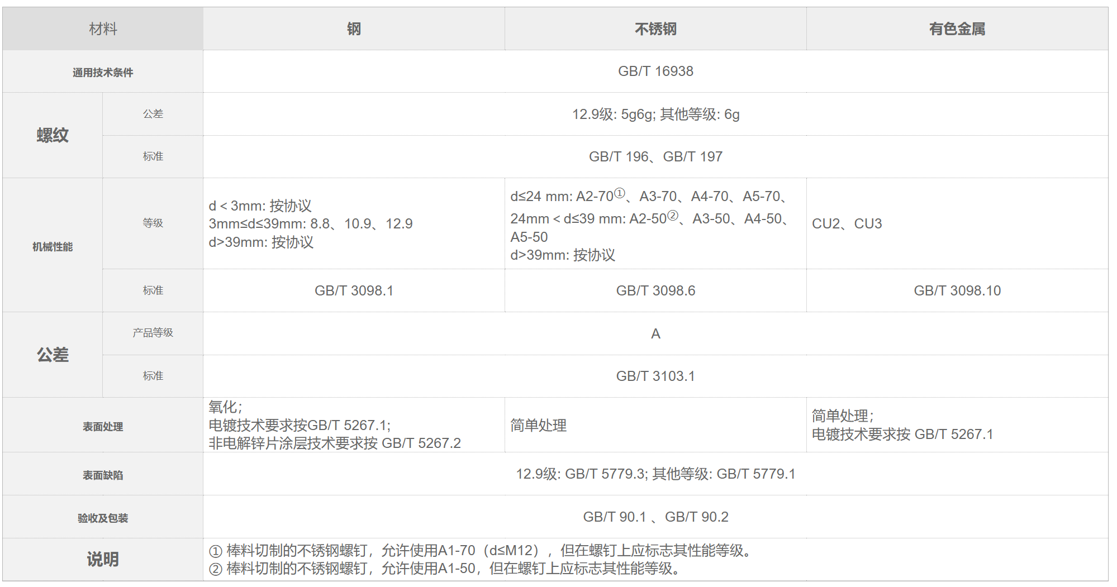Click the 标准 sub-label under 螺纹
This screenshot has height=587, width=1117.
click(153, 156)
